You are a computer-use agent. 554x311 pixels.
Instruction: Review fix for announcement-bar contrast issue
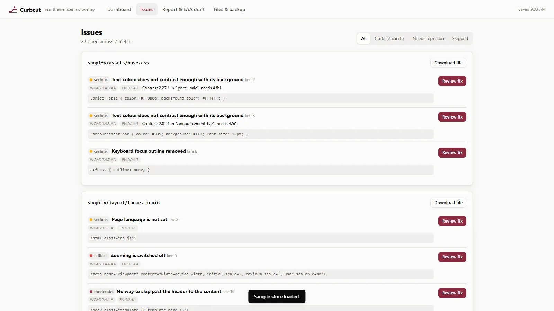click(x=452, y=117)
